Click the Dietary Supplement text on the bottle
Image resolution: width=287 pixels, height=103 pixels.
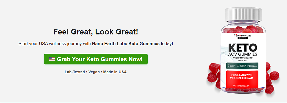coord(242,86)
